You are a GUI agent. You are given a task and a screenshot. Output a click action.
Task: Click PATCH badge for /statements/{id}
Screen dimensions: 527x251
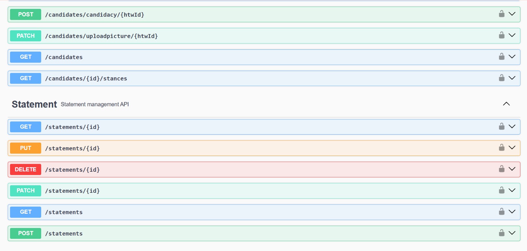pos(26,191)
